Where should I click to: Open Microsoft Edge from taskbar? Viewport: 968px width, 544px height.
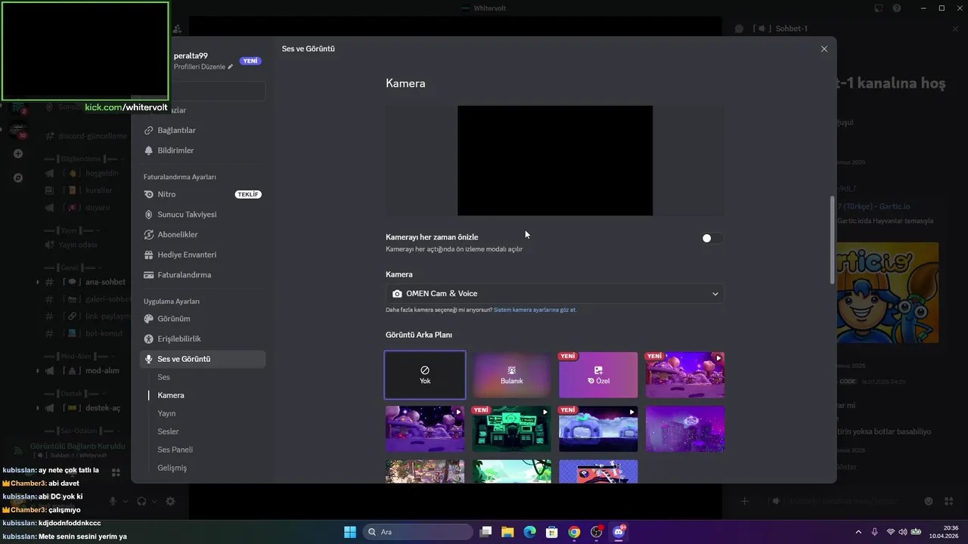point(529,532)
